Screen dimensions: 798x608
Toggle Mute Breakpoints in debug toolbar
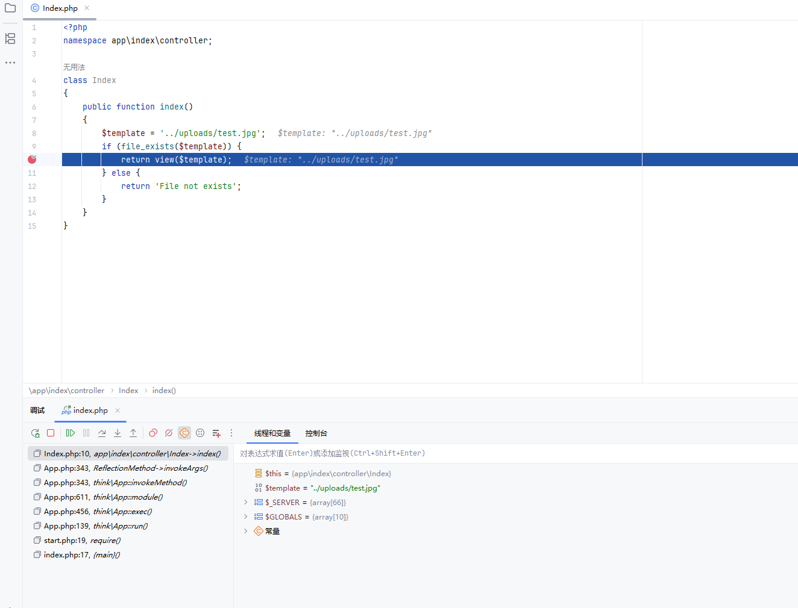168,433
